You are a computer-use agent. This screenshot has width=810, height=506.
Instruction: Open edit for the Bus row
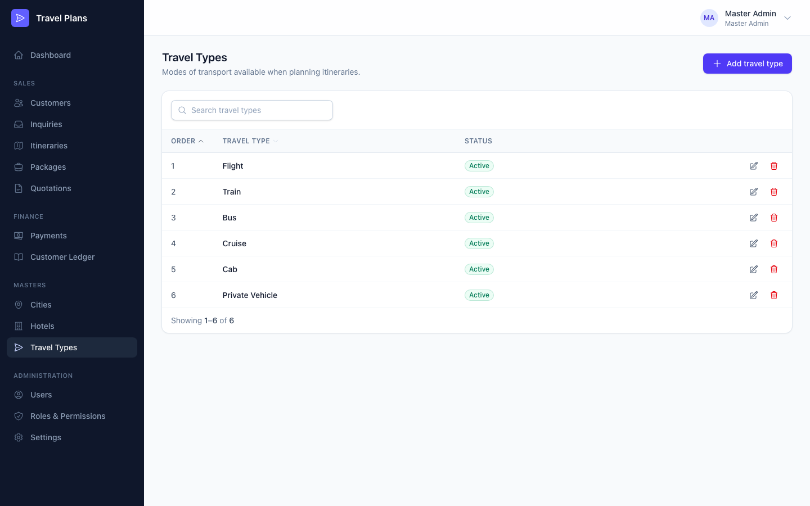[754, 218]
